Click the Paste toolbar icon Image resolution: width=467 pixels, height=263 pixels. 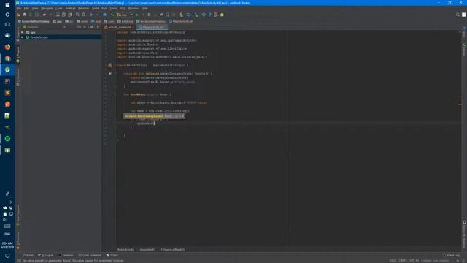pos(70,15)
